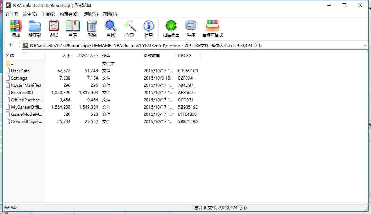Click the parent folder '..' icon
This screenshot has width=371, height=214.
coord(8,63)
